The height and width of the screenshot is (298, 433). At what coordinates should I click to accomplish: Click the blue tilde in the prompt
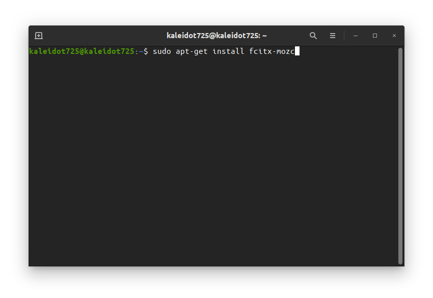141,51
